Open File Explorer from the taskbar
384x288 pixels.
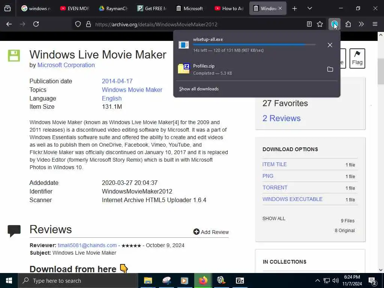tap(148, 280)
